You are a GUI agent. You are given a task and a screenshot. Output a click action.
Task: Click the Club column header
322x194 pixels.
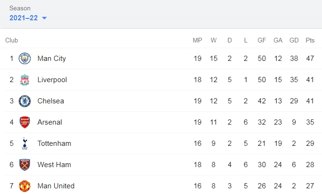pos(11,40)
